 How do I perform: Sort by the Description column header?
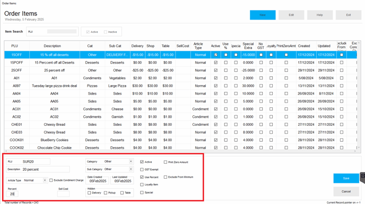point(52,46)
